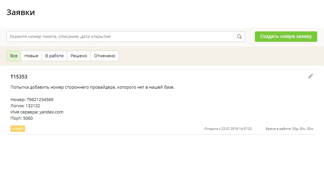Switch to the Новые filter tab
This screenshot has width=324, height=171.
click(x=31, y=56)
